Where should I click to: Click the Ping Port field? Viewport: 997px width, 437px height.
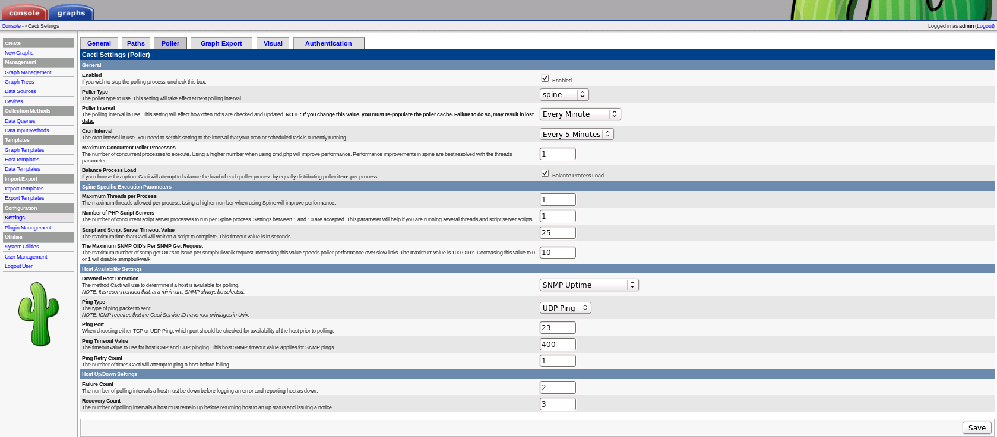pyautogui.click(x=558, y=327)
